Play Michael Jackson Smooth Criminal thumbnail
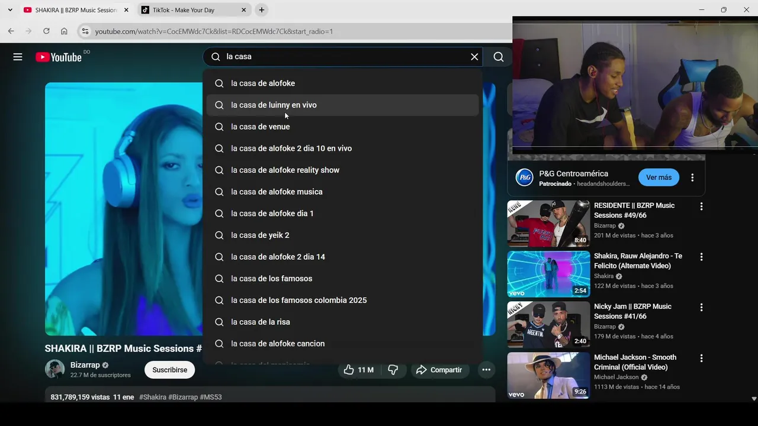Viewport: 758px width, 426px height. pos(548,375)
